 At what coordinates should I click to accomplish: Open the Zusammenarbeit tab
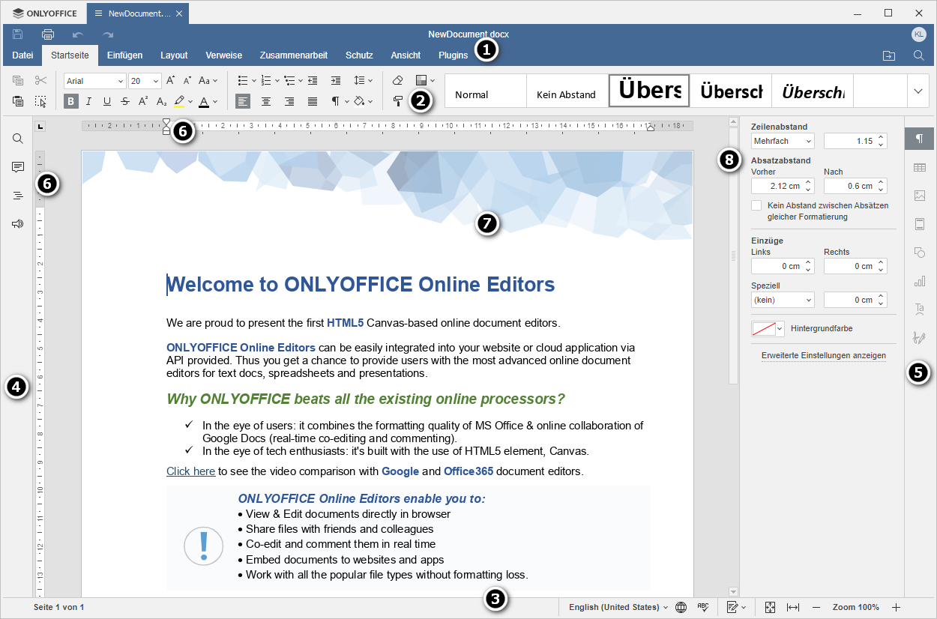click(x=294, y=55)
